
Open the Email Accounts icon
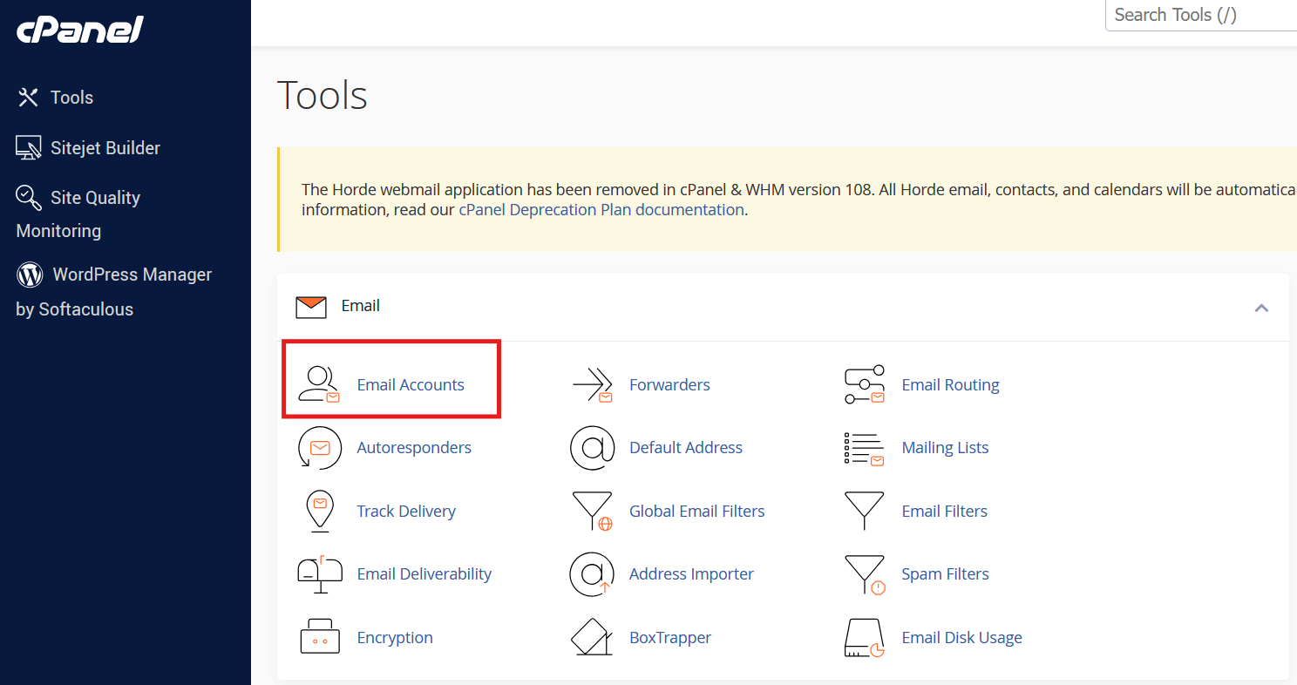tap(319, 384)
